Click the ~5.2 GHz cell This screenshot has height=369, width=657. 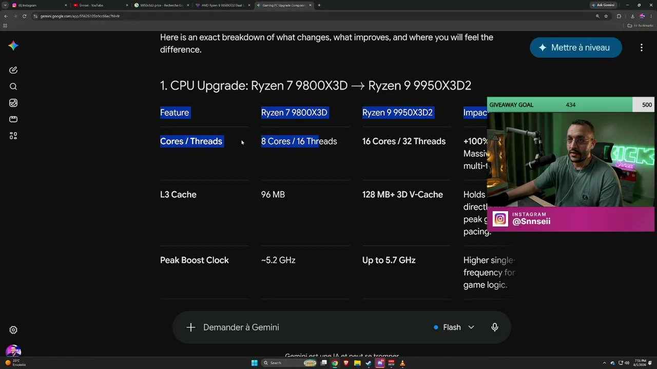(278, 260)
